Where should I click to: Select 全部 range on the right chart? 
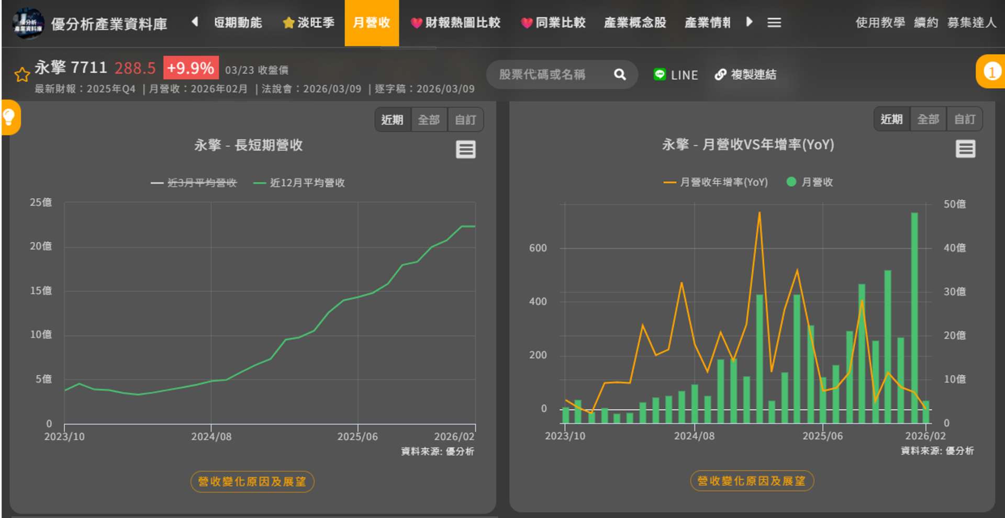(928, 119)
